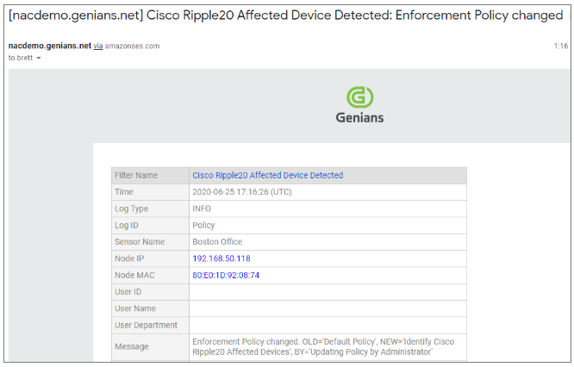Select the Sensor Name Boston Office value
Viewport: 574px width, 367px height.
point(217,242)
